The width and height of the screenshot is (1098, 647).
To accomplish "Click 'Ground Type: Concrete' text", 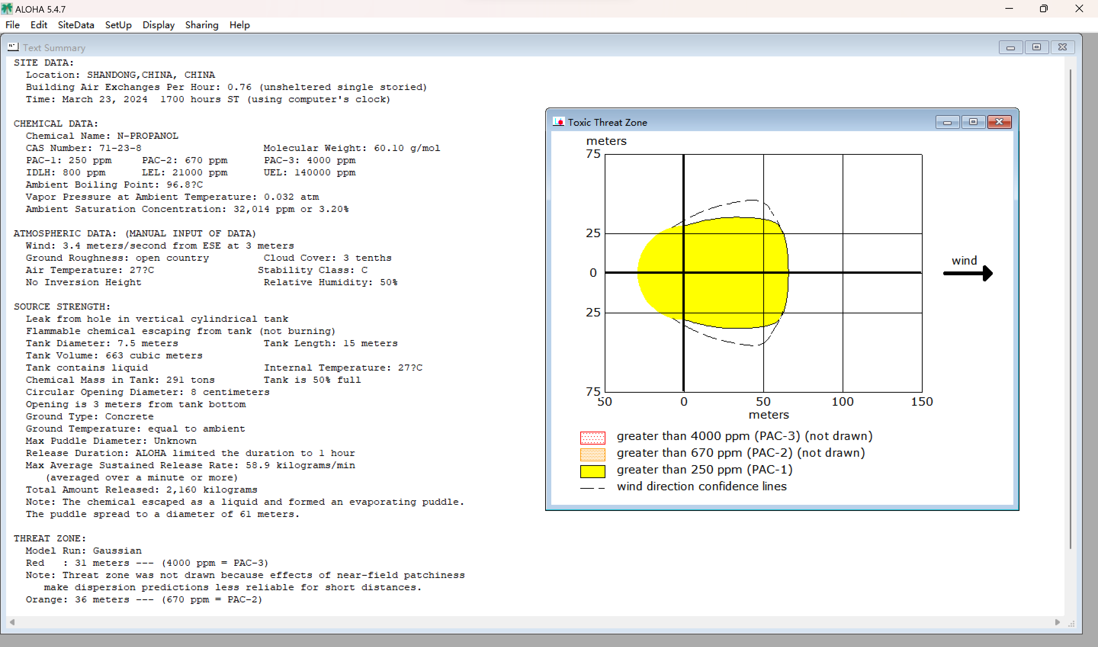I will pos(90,417).
